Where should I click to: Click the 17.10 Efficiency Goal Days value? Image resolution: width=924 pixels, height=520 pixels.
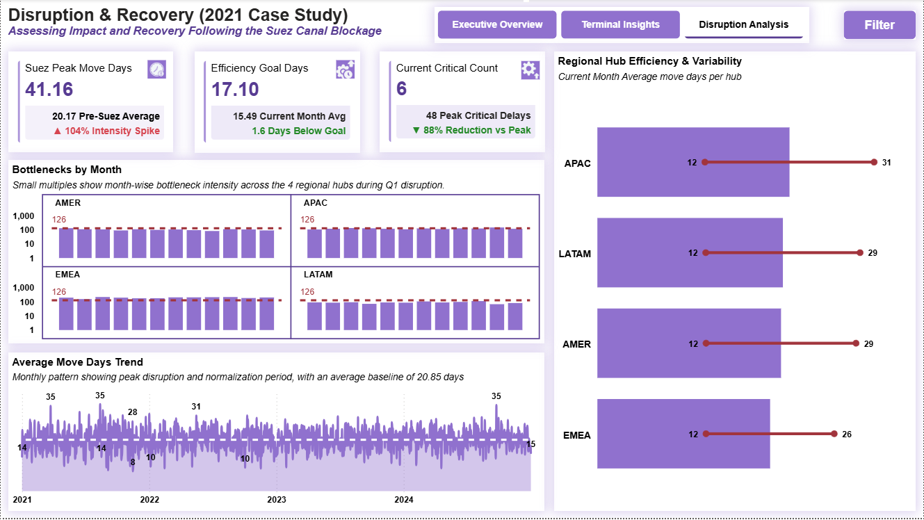coord(235,90)
